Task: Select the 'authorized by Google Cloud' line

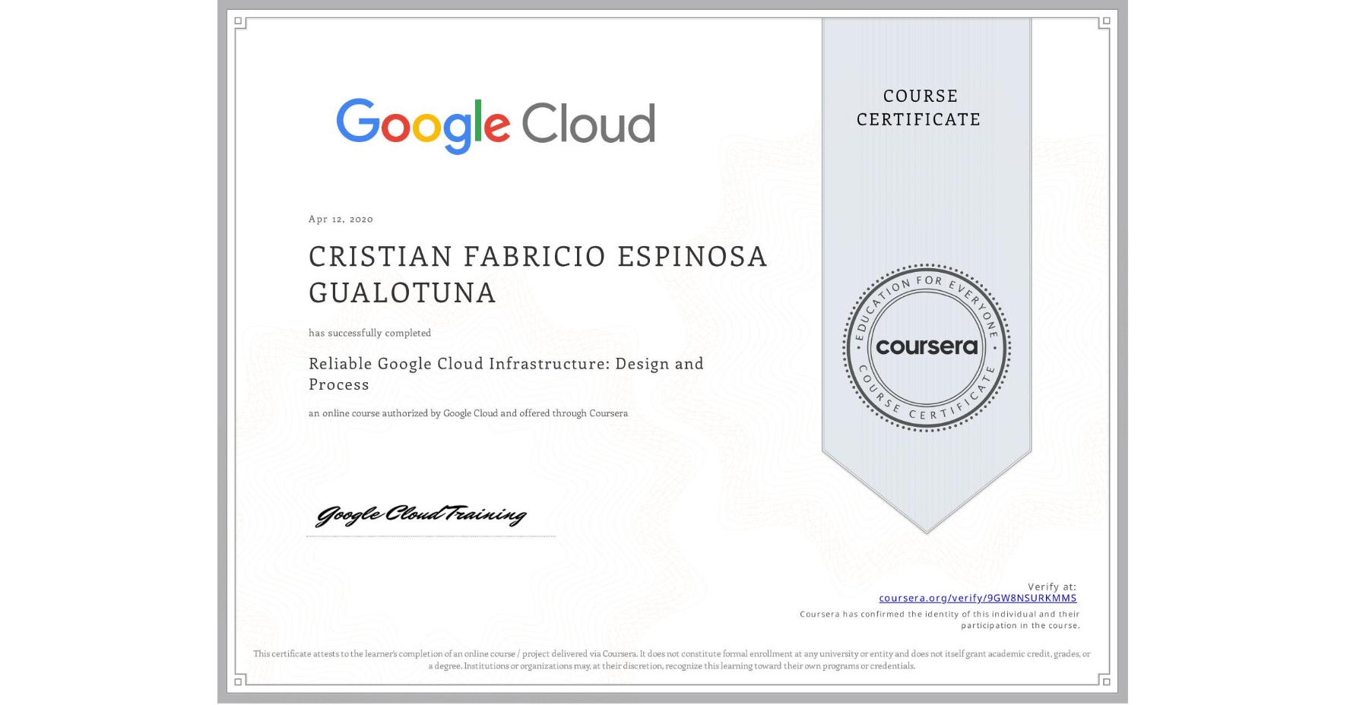Action: coord(467,413)
